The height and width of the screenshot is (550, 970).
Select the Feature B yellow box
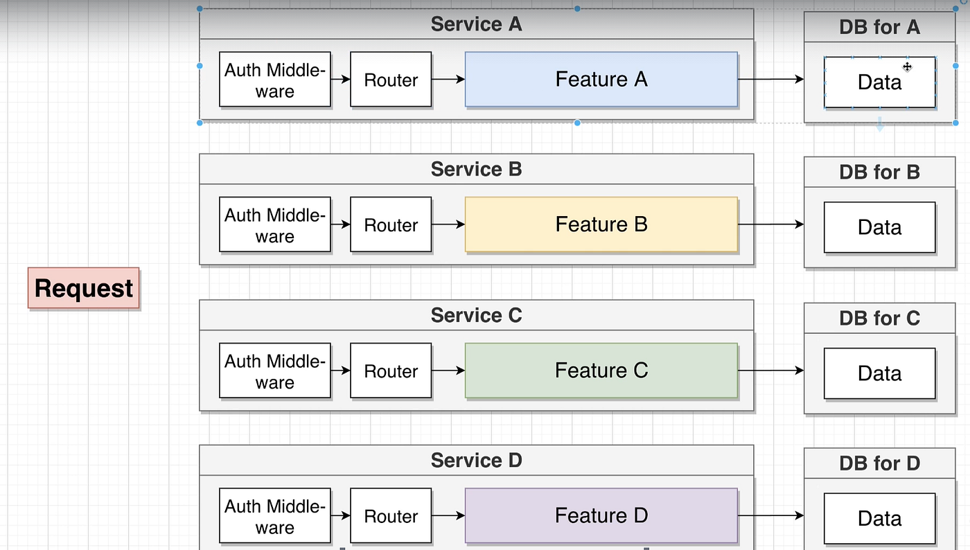pyautogui.click(x=601, y=224)
